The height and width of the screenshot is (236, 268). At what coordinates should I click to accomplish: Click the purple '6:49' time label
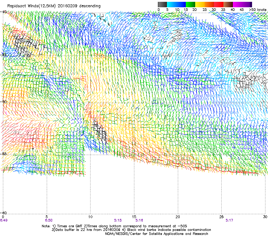click(4, 220)
